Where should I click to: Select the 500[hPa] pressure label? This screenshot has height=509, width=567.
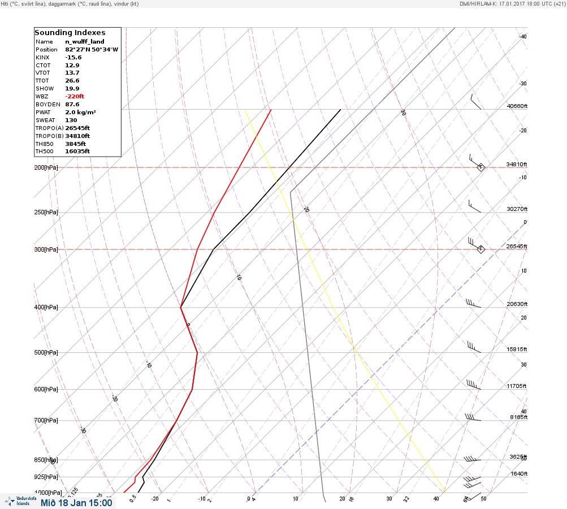pyautogui.click(x=46, y=352)
